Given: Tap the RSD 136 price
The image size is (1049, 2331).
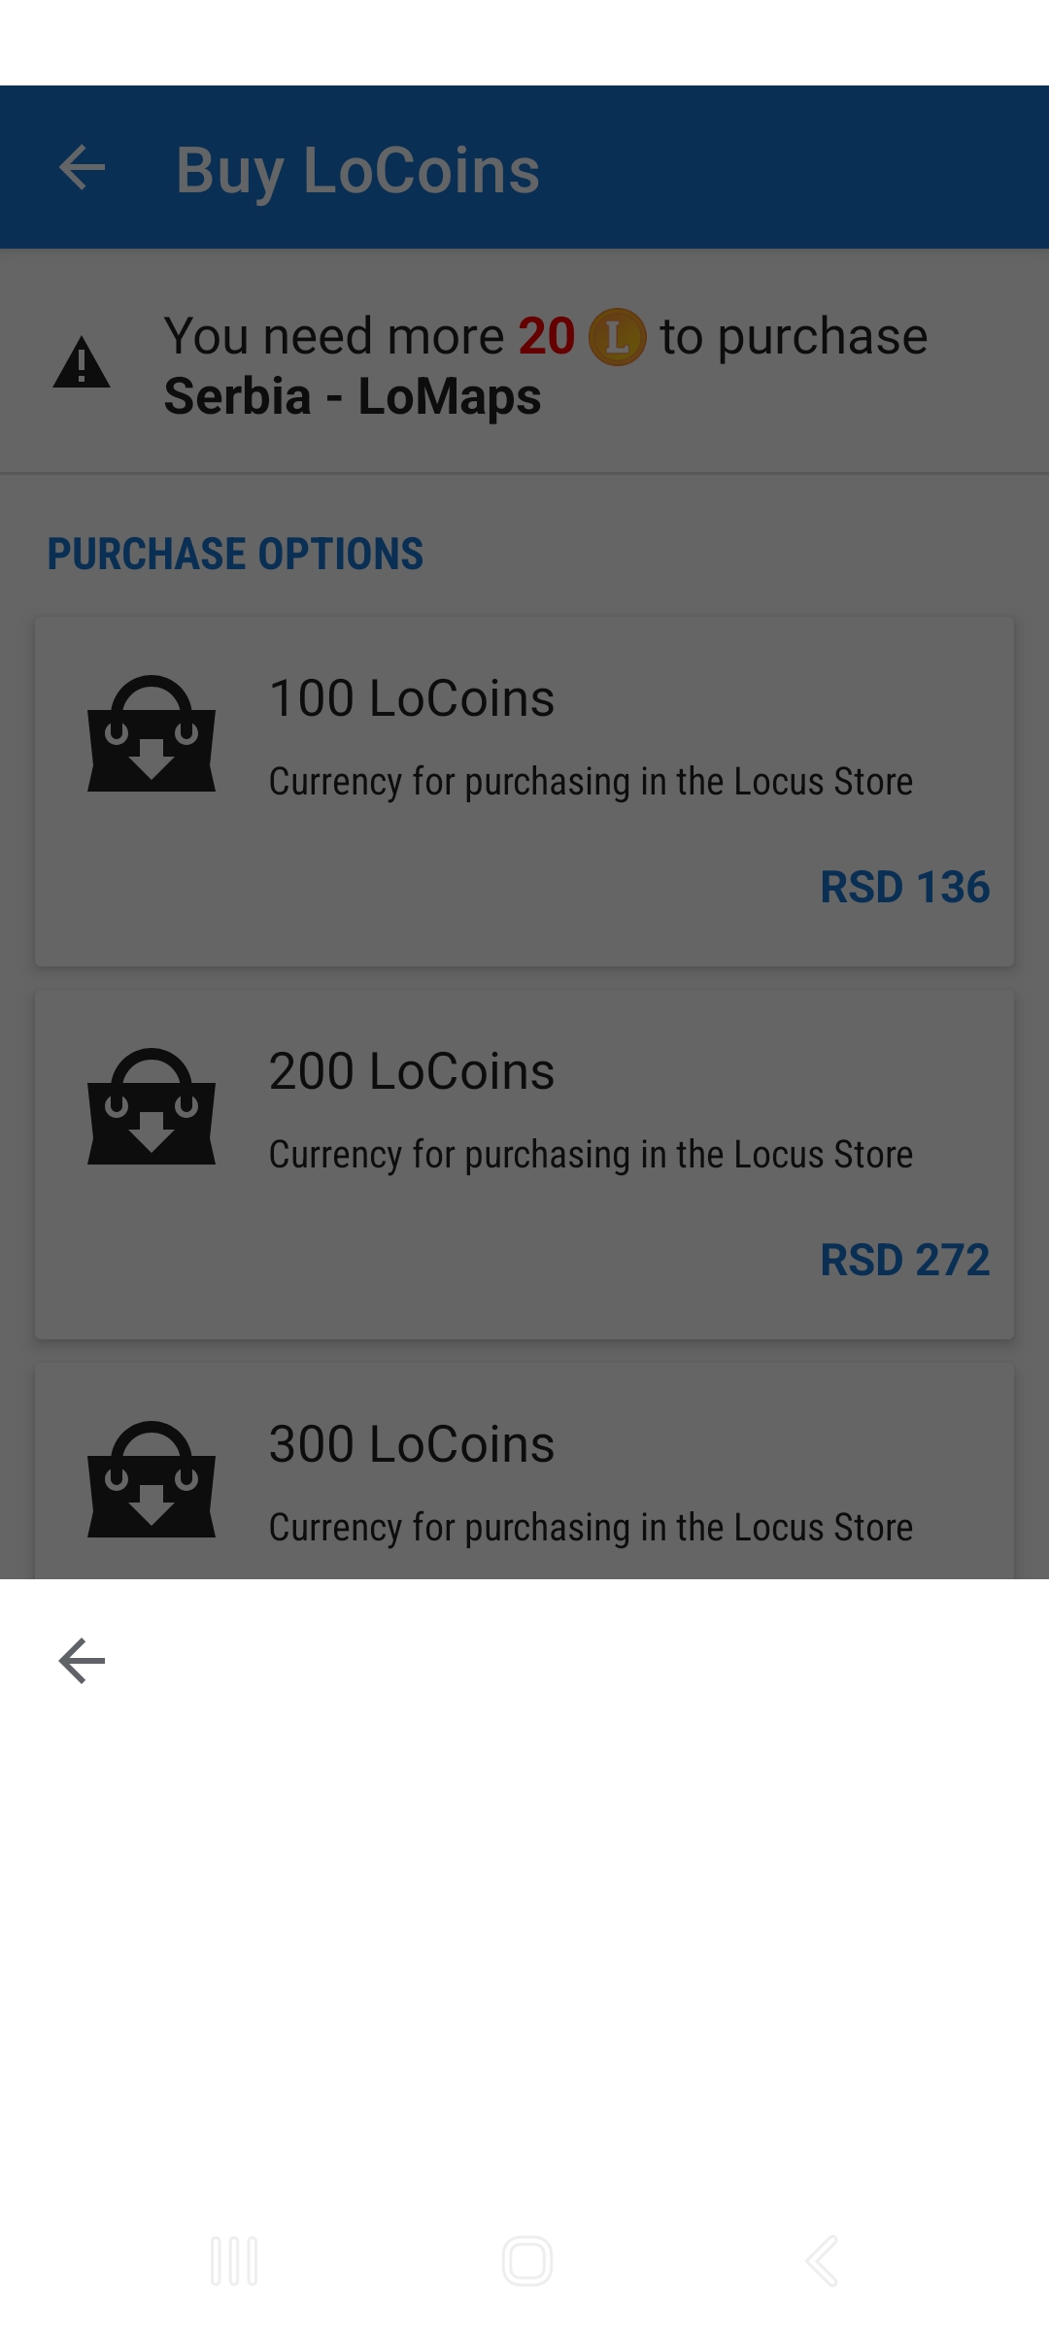Looking at the screenshot, I should coord(904,887).
